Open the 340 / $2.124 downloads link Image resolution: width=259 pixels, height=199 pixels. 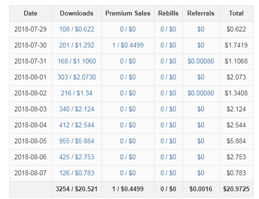(77, 109)
